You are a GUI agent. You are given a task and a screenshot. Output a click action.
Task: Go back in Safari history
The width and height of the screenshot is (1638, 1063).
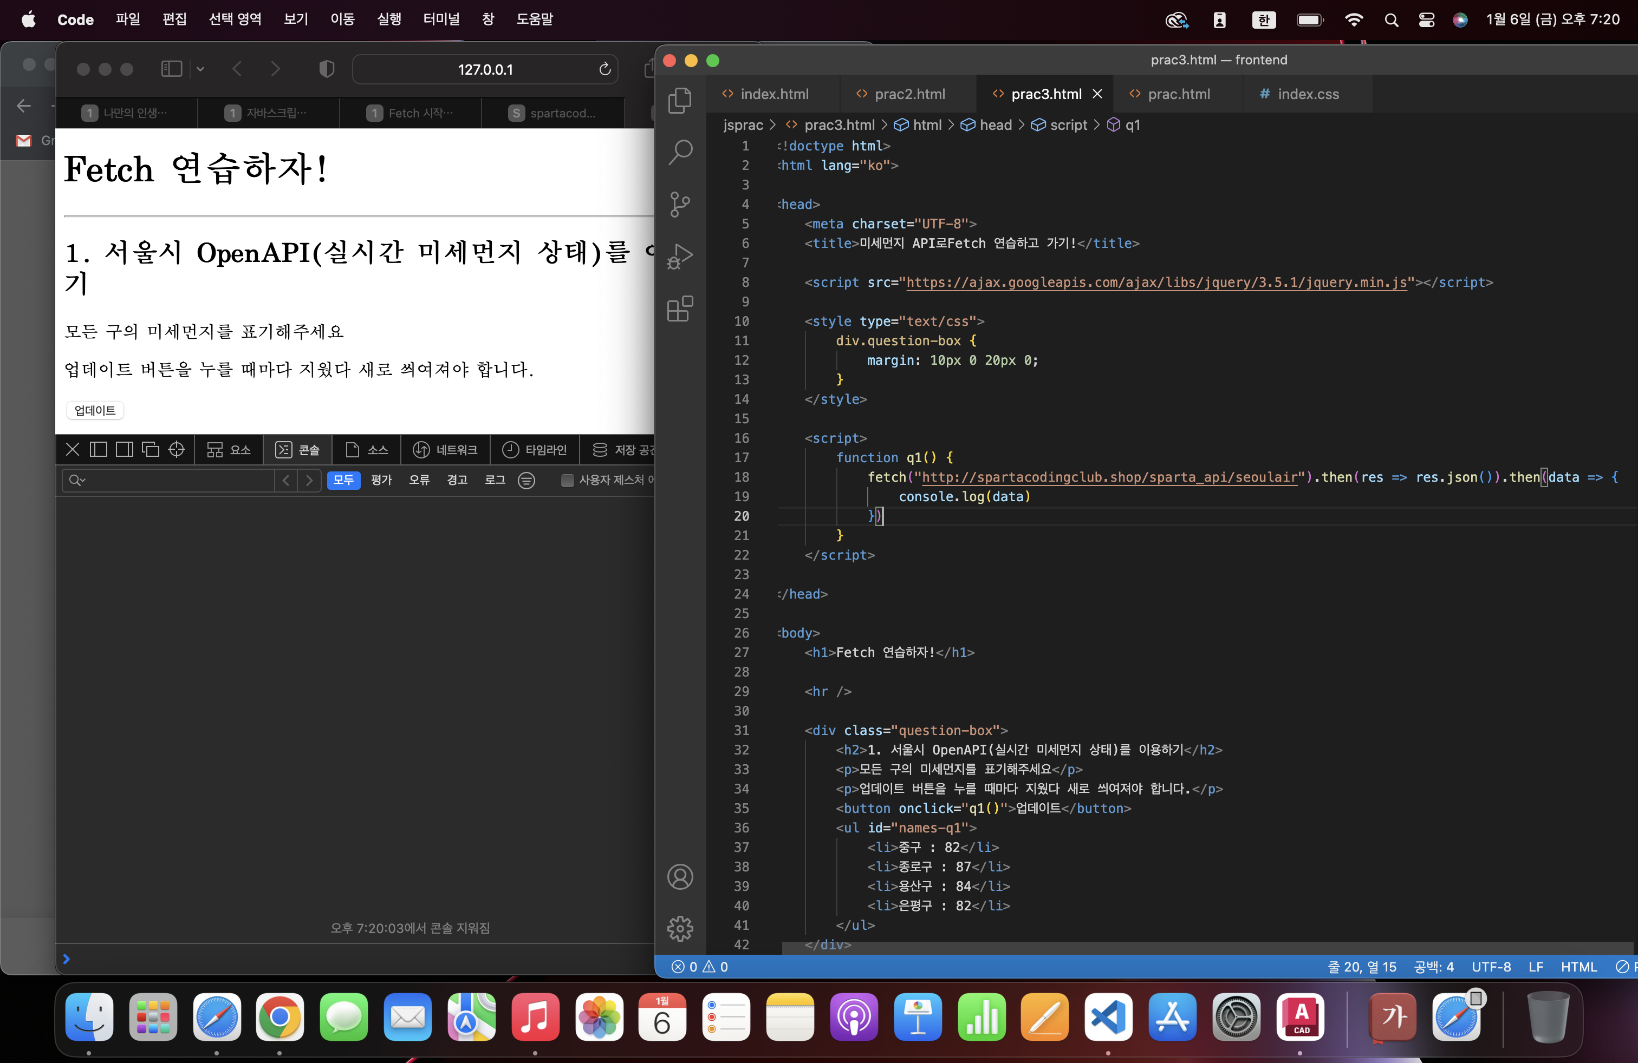pyautogui.click(x=237, y=69)
